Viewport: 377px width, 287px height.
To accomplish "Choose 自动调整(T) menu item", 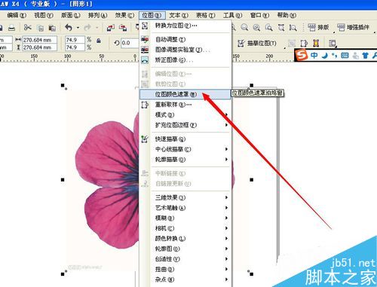I will click(185, 39).
